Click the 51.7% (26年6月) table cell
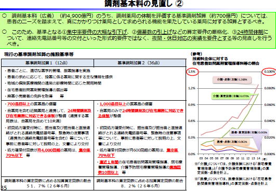 click(47, 183)
